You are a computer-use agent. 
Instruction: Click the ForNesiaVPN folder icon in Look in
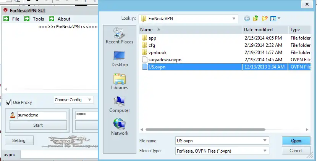tap(144, 19)
